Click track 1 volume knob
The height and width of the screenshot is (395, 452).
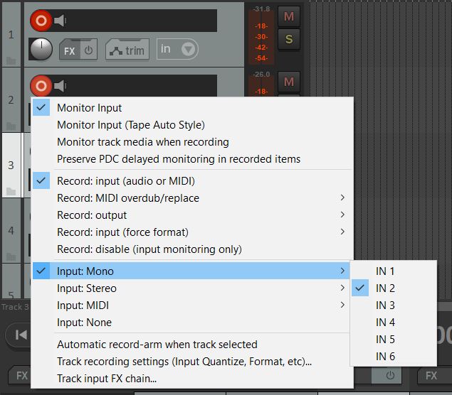click(42, 49)
